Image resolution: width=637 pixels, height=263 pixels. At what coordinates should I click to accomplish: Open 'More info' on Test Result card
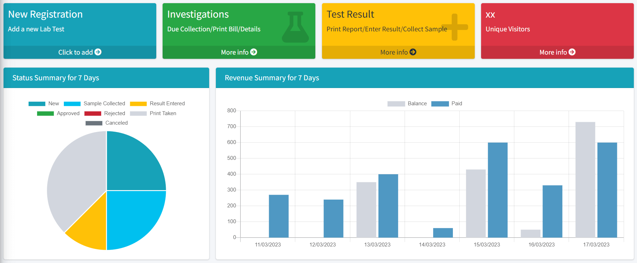(398, 52)
